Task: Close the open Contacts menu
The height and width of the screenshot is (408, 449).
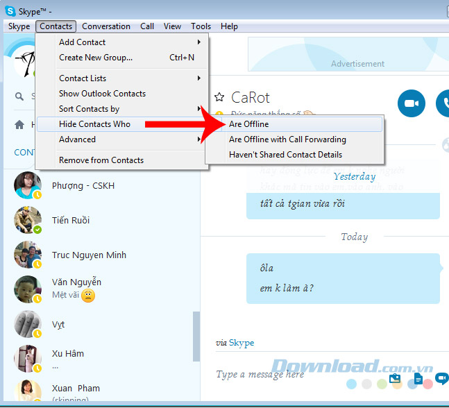Action: [56, 26]
